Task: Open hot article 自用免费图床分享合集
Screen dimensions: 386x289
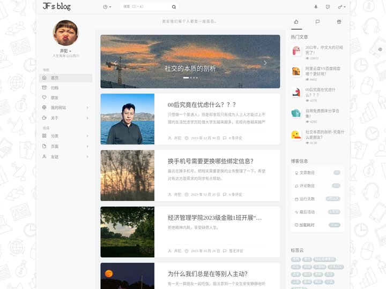Action: (x=322, y=113)
